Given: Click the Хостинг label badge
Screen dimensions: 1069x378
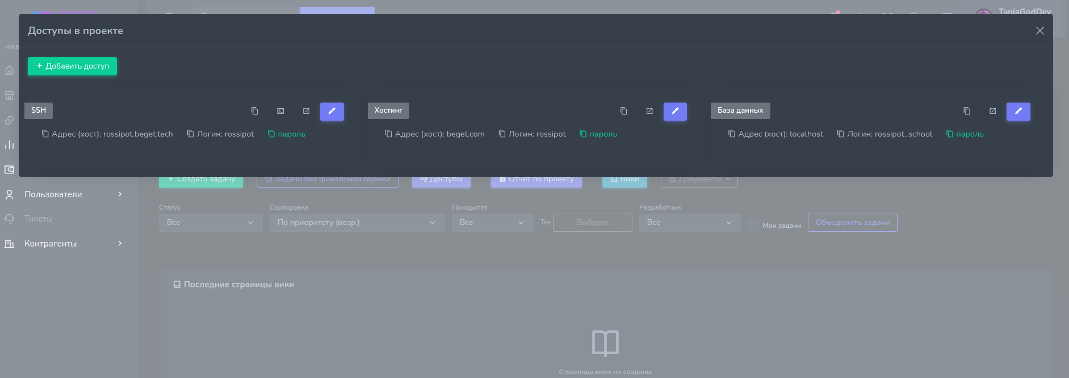Looking at the screenshot, I should [x=388, y=111].
